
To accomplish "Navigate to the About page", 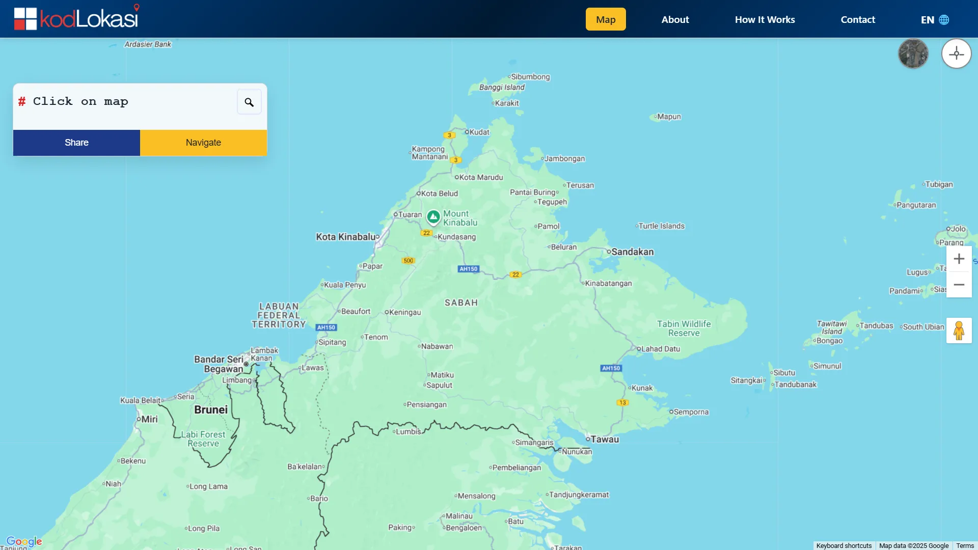I will [675, 19].
